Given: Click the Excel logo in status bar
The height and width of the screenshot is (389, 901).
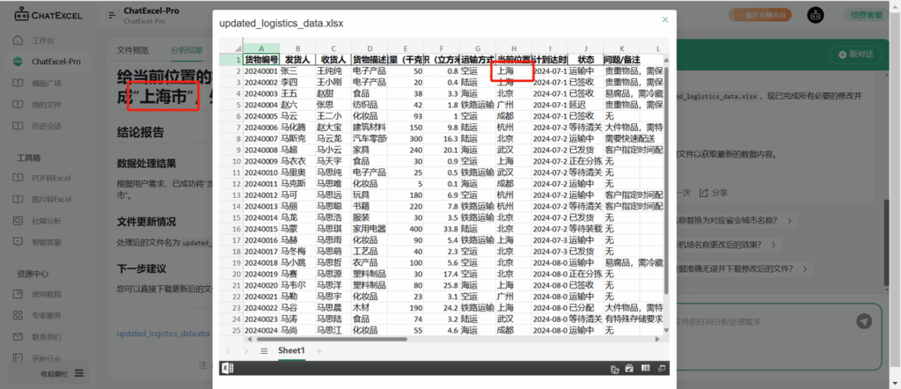Looking at the screenshot, I should pyautogui.click(x=227, y=368).
